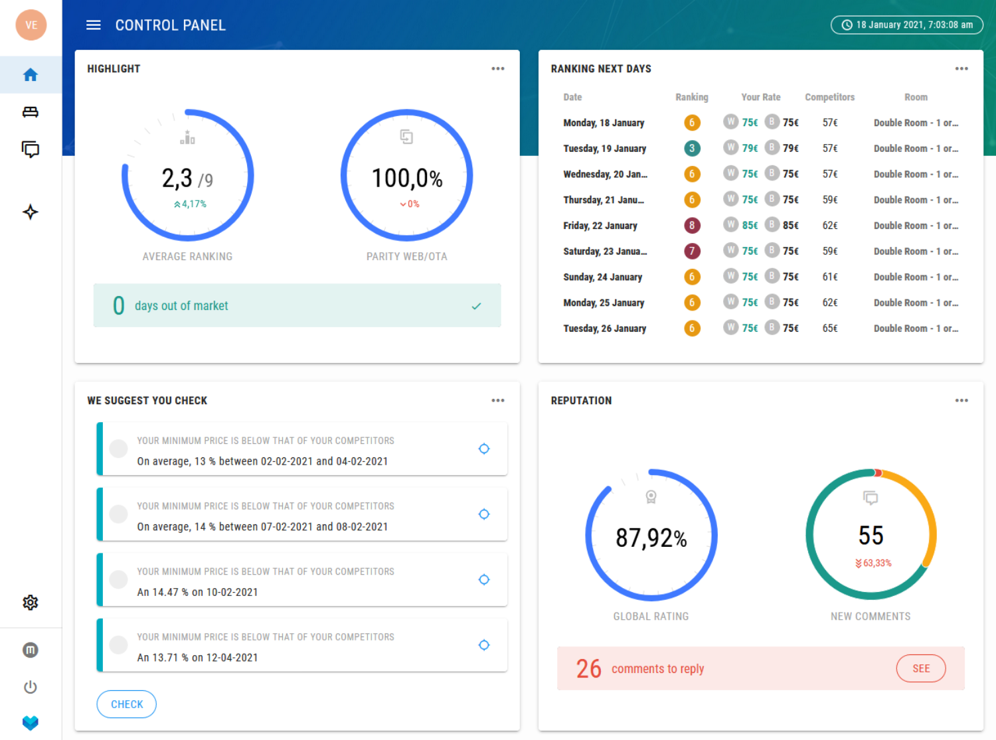
Task: Click the award ribbon icon in Global Rating
Action: (x=651, y=497)
